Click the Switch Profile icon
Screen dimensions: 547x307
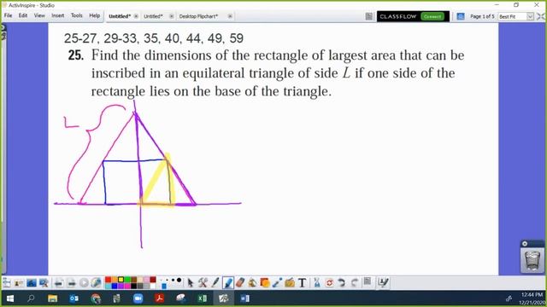click(x=19, y=282)
